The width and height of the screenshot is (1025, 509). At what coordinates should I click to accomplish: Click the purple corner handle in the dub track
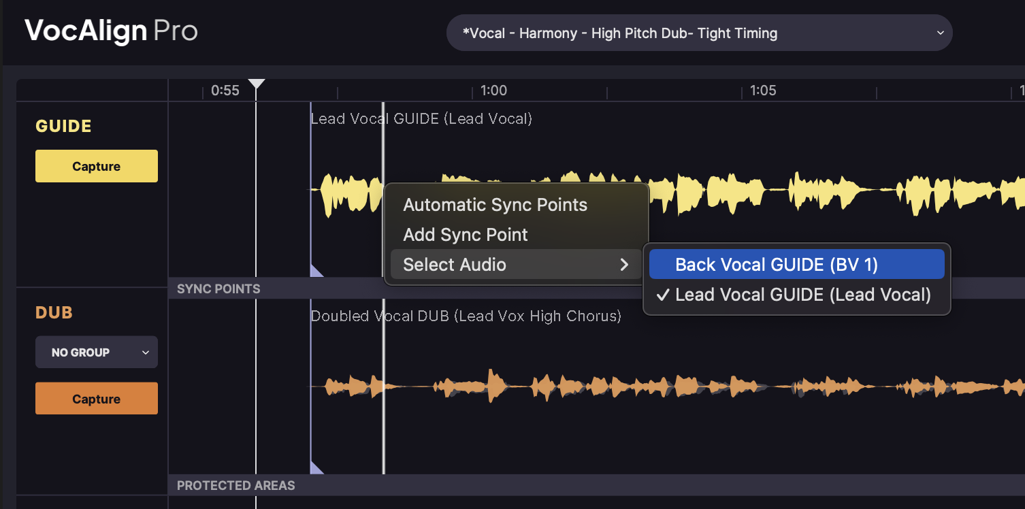(315, 467)
